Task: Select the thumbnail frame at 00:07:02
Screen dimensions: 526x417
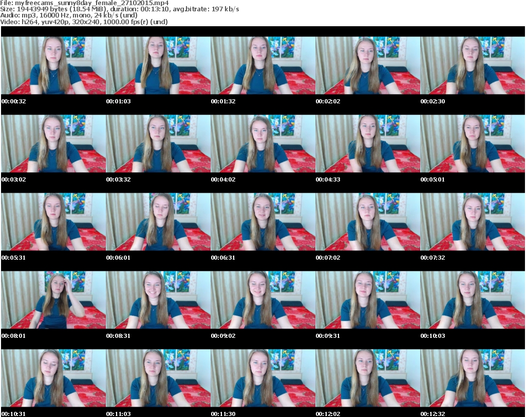Action: [x=368, y=222]
